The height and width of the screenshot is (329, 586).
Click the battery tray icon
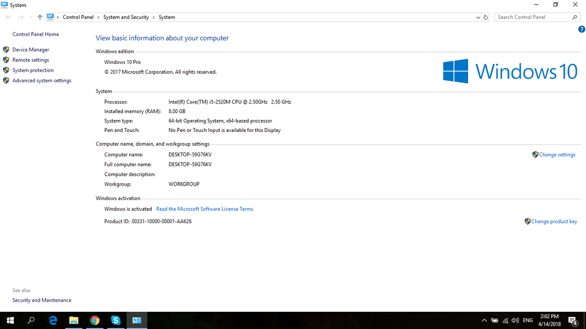494,320
